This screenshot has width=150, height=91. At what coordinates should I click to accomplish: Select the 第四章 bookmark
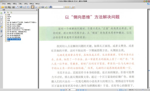16,28
